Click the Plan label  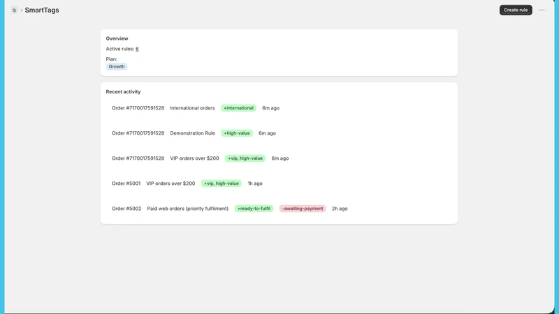111,59
